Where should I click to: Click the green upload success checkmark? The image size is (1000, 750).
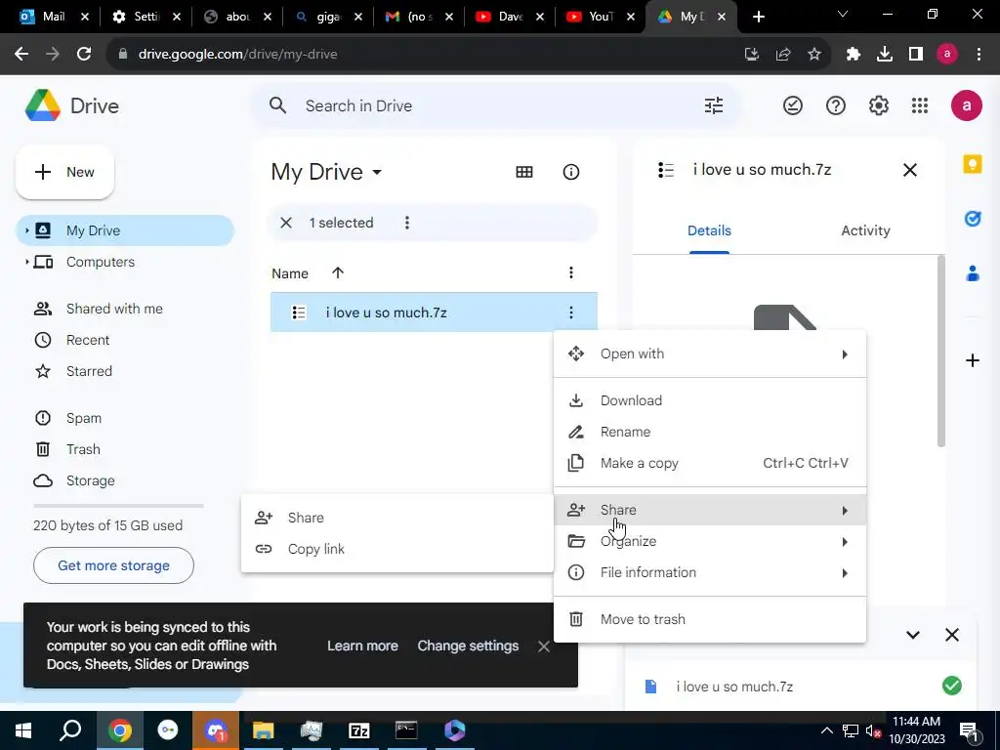click(951, 686)
